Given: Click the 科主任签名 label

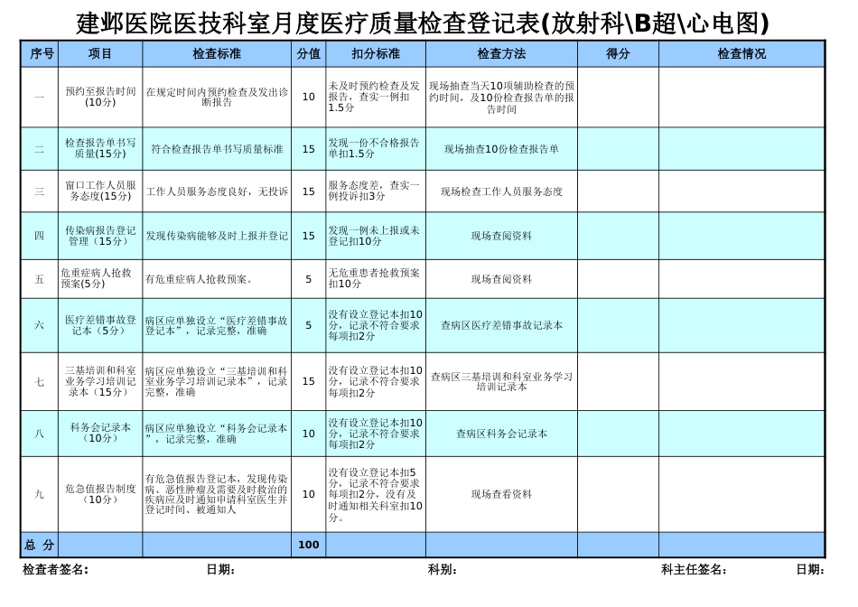Looking at the screenshot, I should [694, 570].
